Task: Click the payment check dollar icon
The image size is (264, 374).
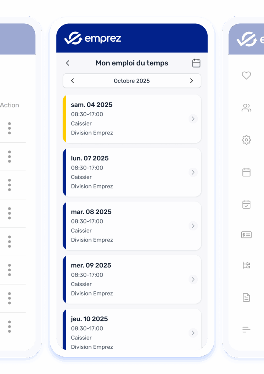Action: pyautogui.click(x=246, y=235)
